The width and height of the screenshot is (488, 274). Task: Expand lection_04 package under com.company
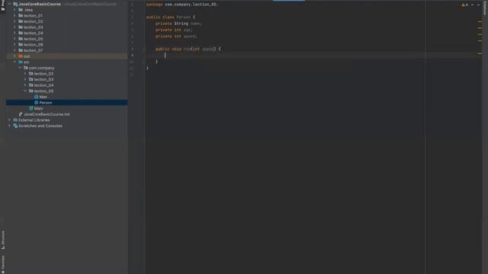25,85
